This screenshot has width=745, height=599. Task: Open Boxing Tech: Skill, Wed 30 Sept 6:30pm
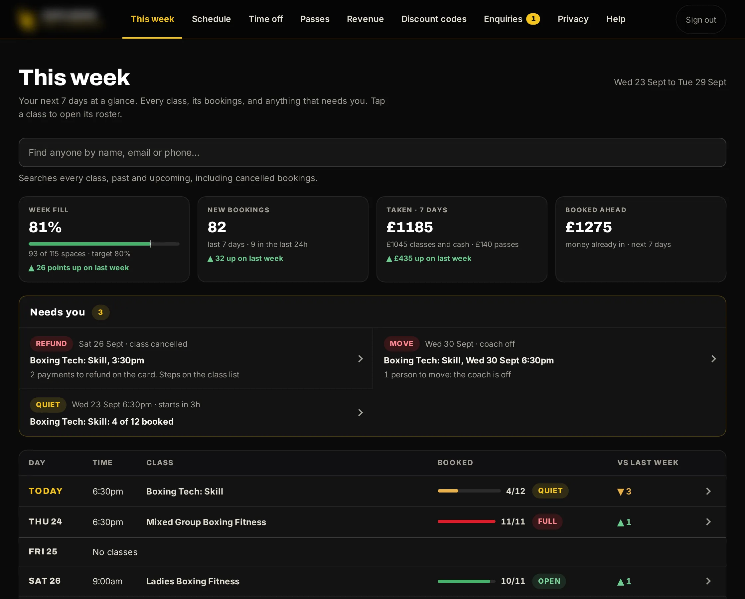point(549,359)
